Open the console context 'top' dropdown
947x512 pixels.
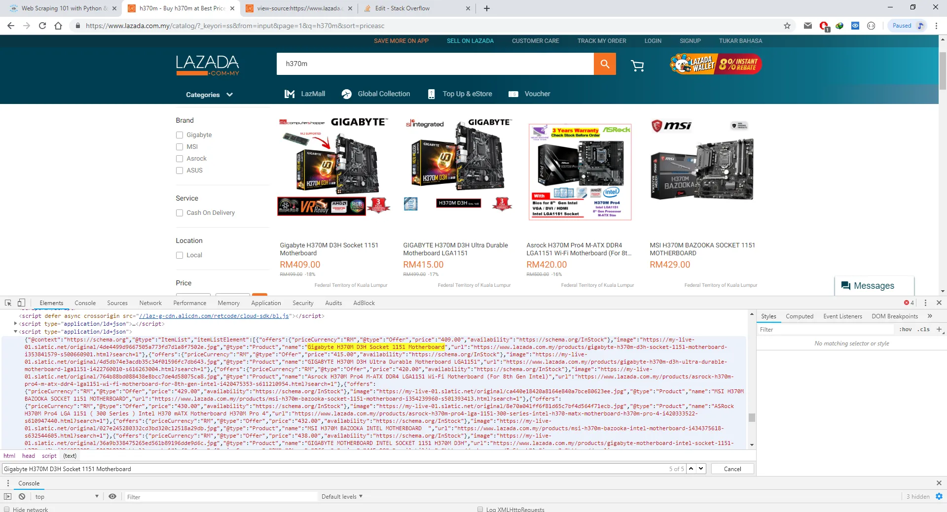(x=67, y=496)
